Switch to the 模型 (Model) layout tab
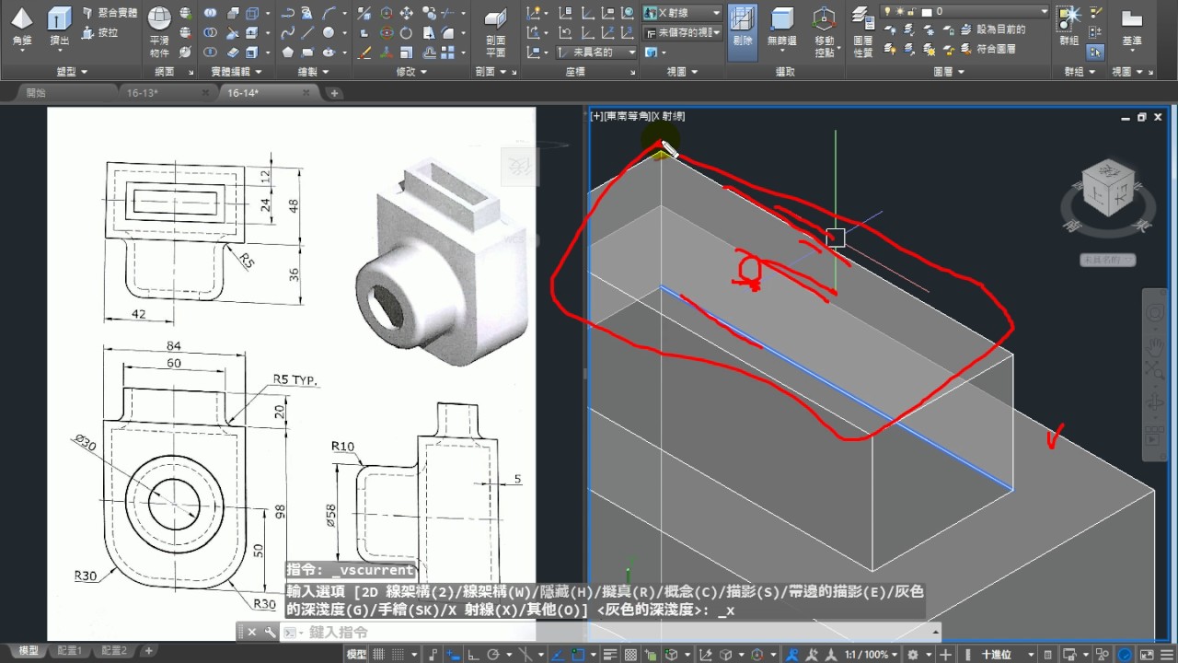 tap(29, 650)
